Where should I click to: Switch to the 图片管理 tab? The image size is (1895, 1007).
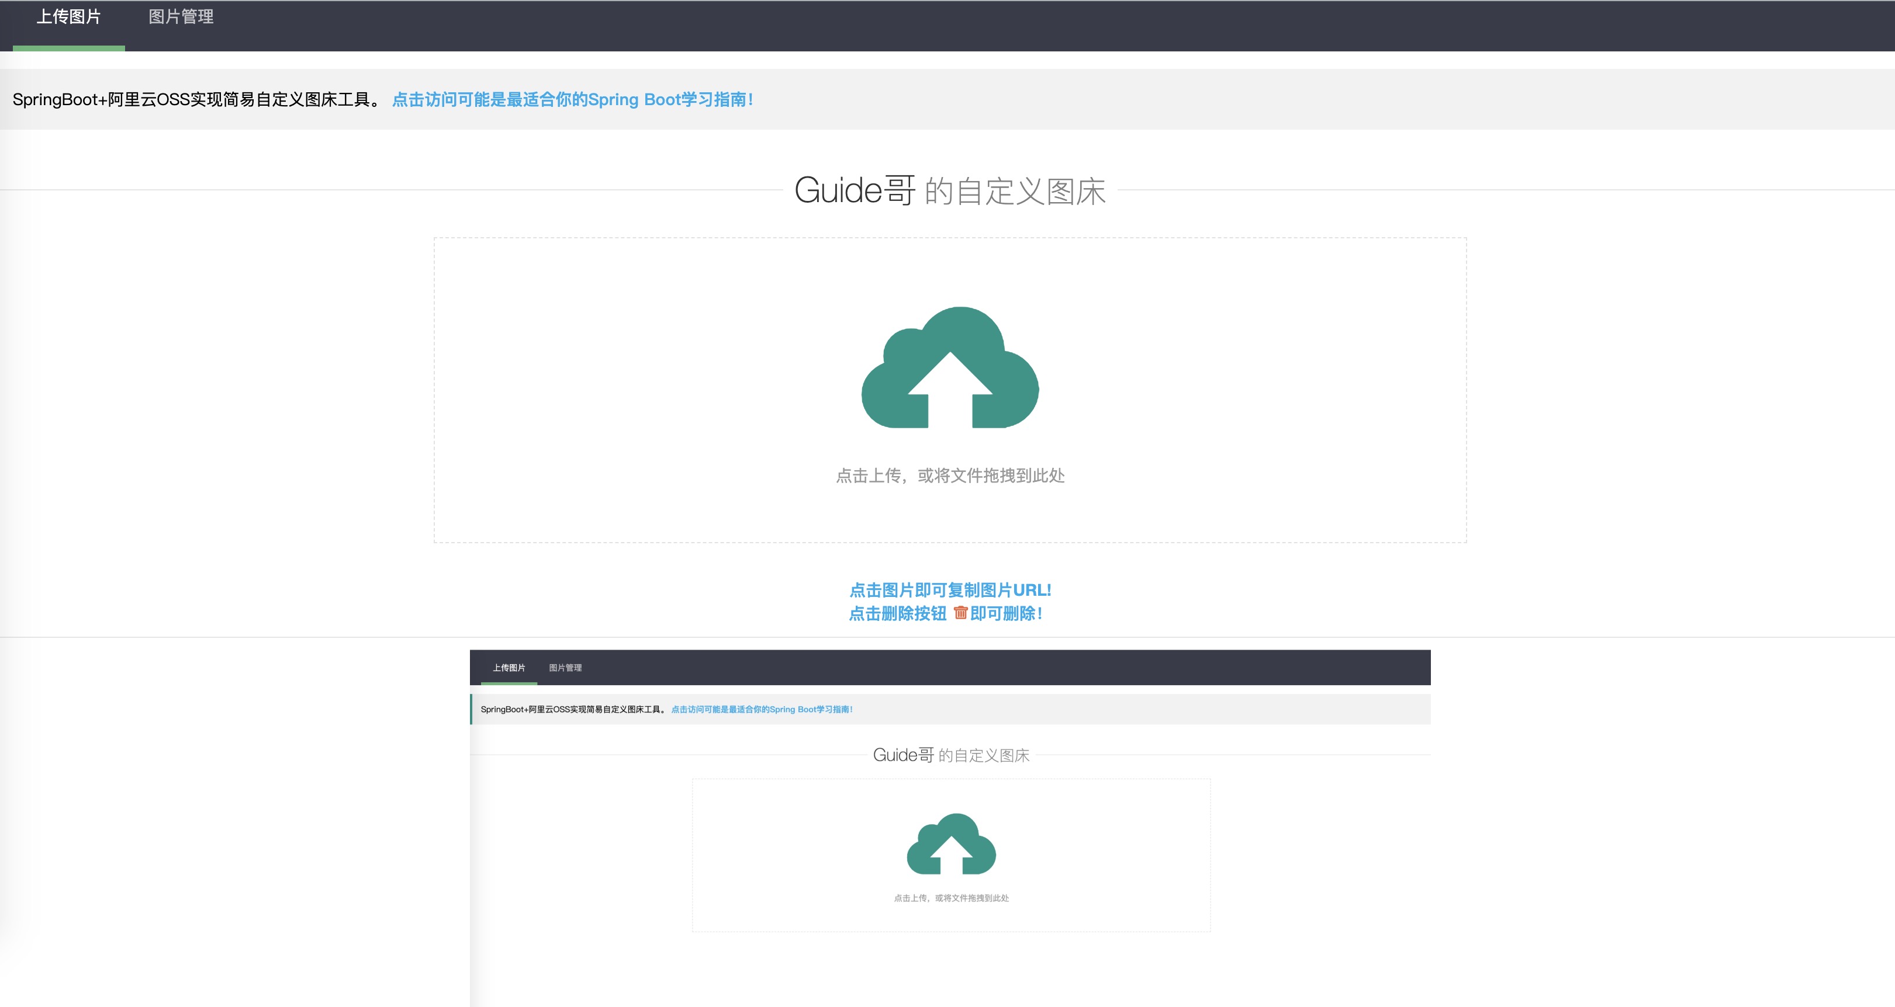pyautogui.click(x=181, y=17)
